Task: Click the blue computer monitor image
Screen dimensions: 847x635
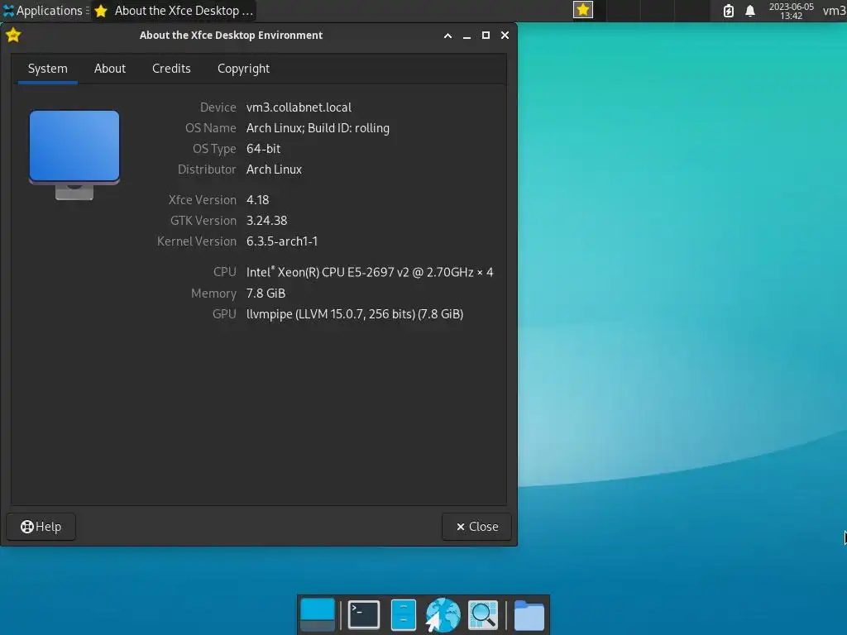Action: click(x=74, y=155)
